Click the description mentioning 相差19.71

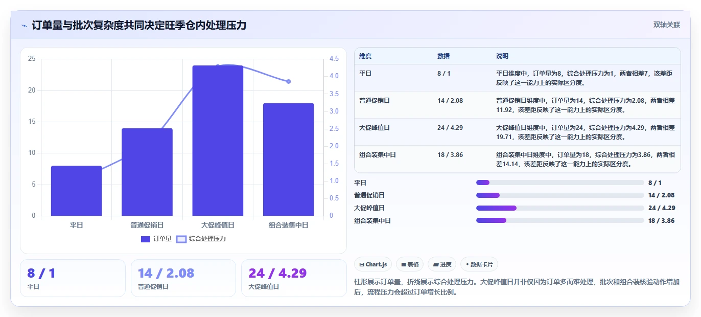coord(586,132)
